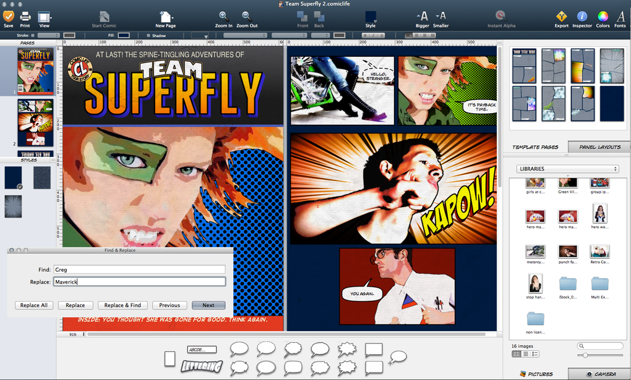Image resolution: width=631 pixels, height=380 pixels.
Task: Switch to the Camera tab
Action: (600, 374)
